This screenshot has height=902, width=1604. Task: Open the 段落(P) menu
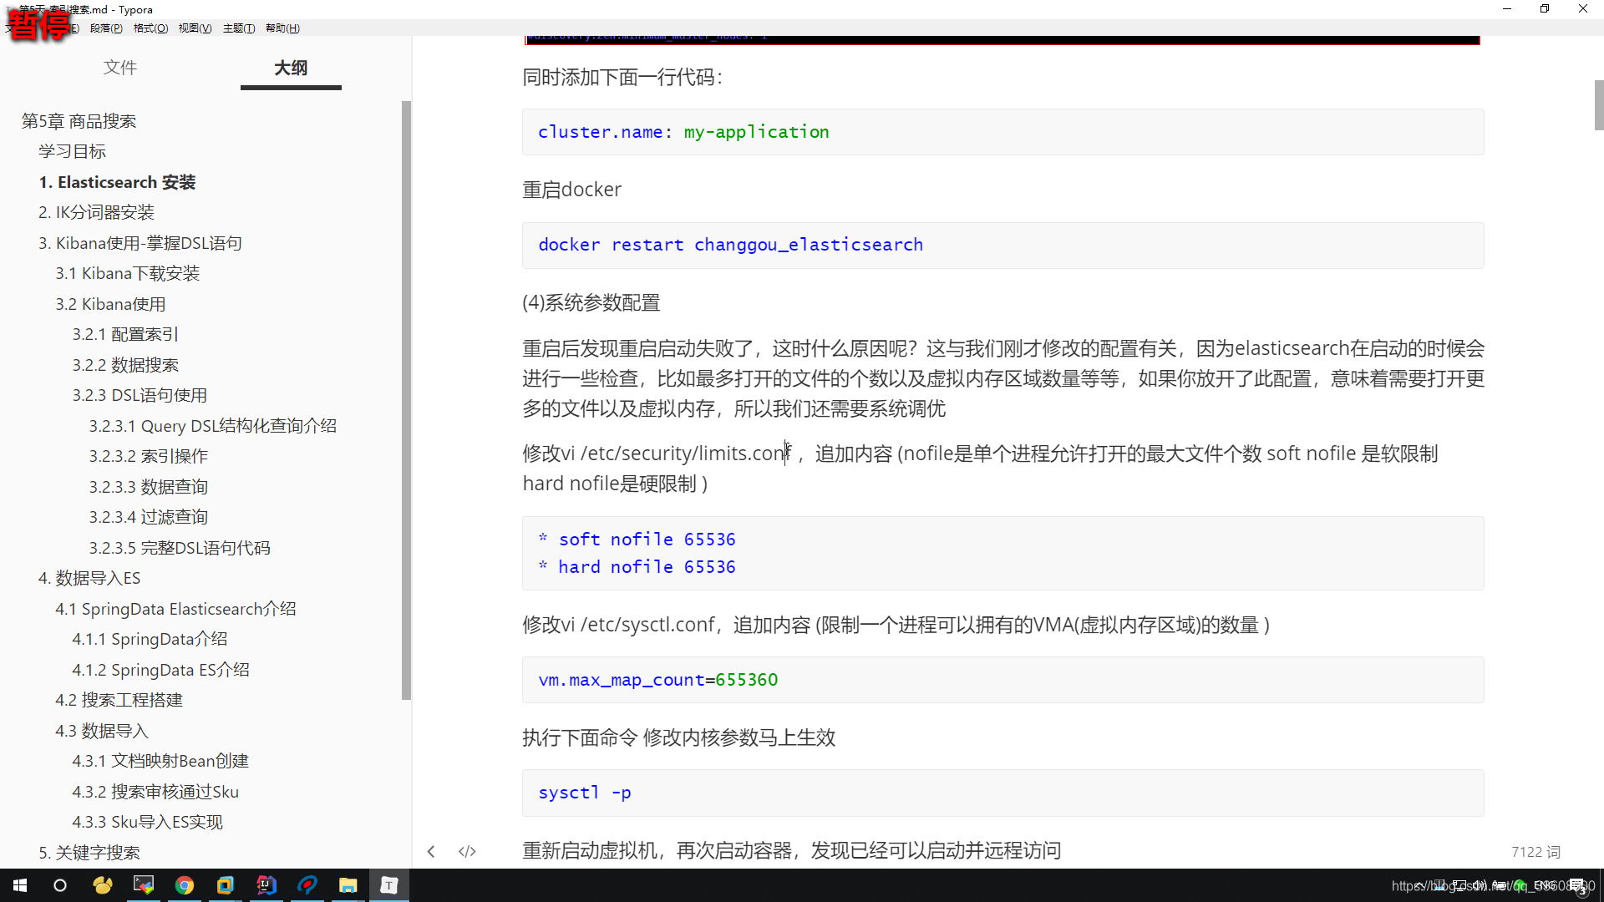106,28
